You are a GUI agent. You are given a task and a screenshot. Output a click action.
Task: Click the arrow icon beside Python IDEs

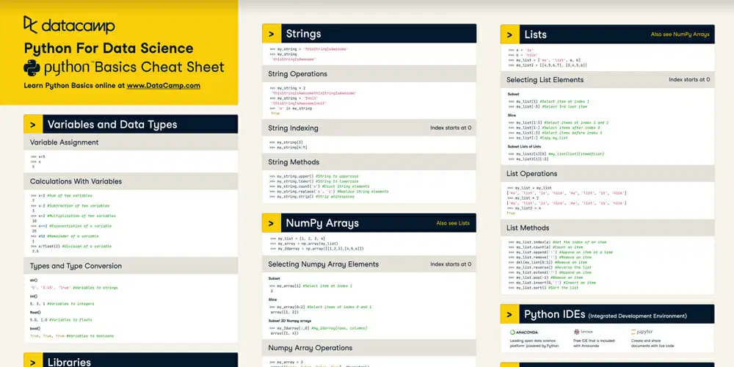point(510,314)
